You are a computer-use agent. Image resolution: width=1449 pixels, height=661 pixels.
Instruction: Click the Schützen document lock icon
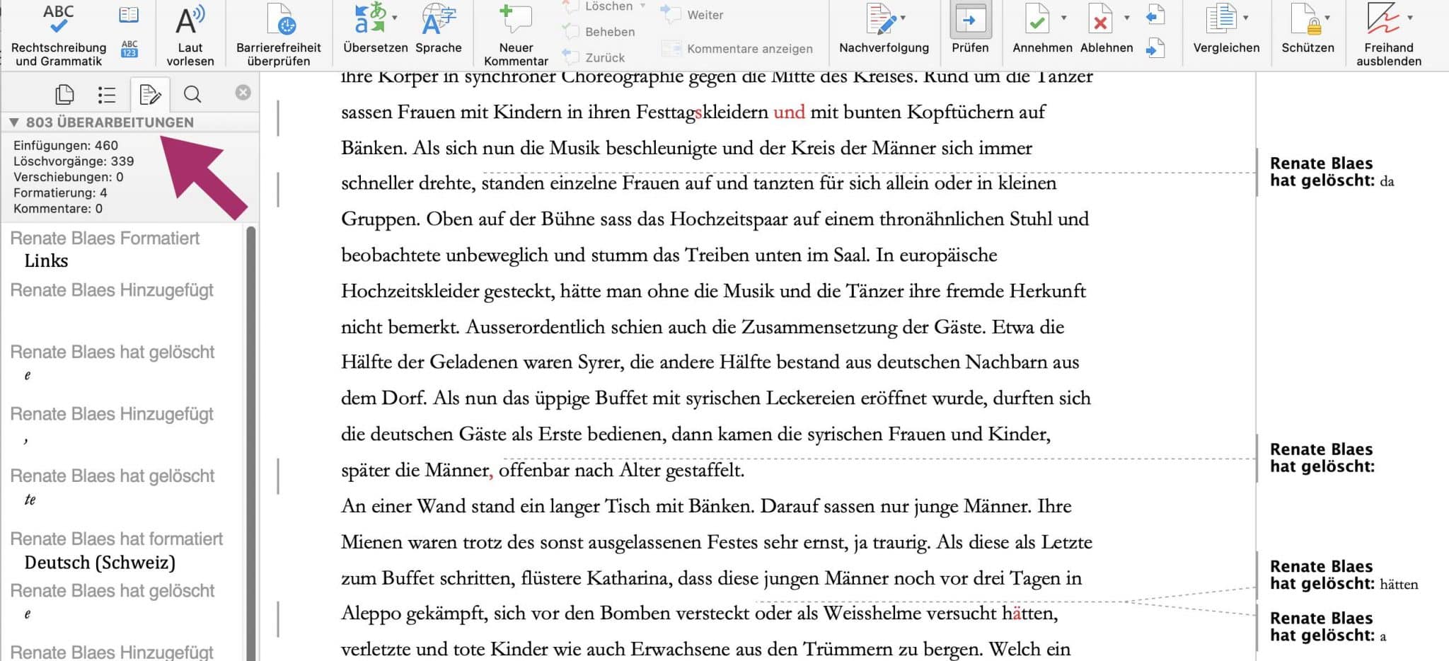point(1306,19)
